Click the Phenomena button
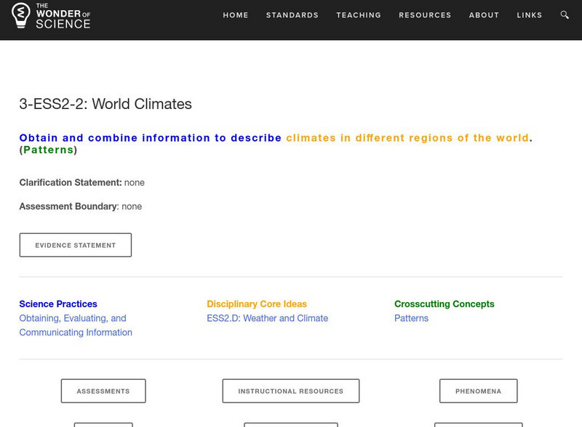Viewport: 582px width, 427px height. 478,391
